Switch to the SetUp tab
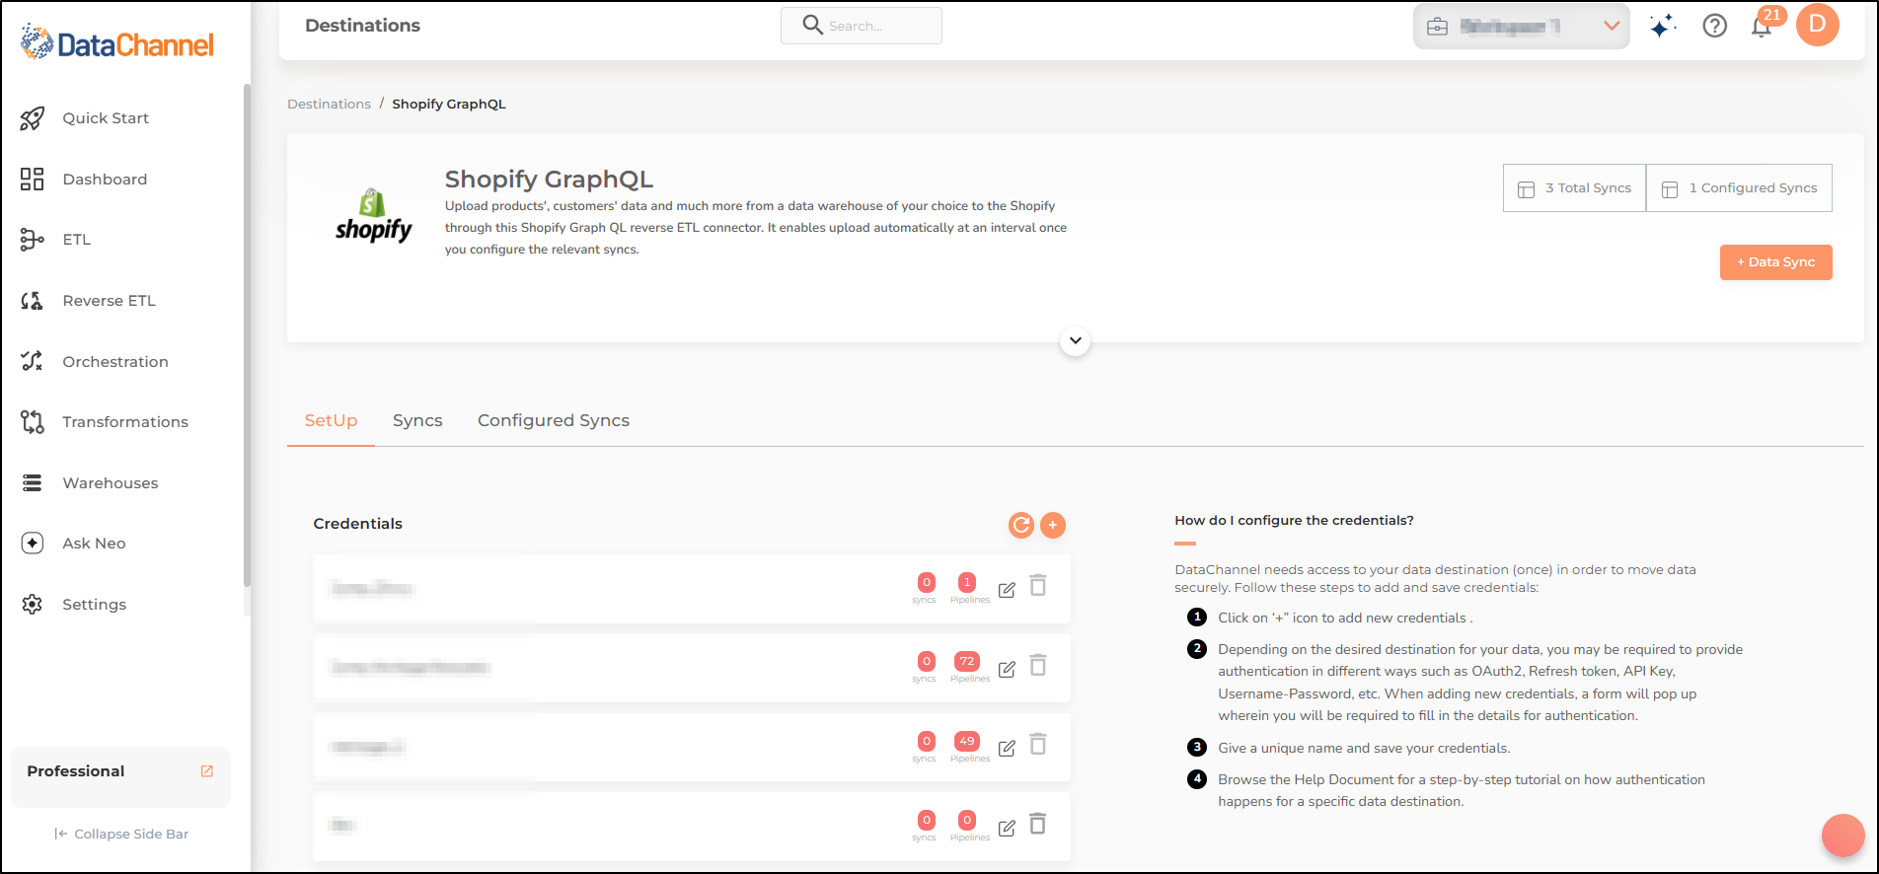Screen dimensions: 1879x874 click(331, 420)
